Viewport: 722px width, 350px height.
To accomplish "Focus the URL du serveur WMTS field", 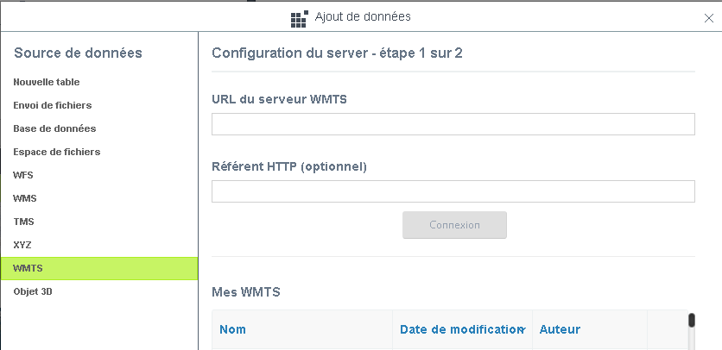I will click(453, 124).
